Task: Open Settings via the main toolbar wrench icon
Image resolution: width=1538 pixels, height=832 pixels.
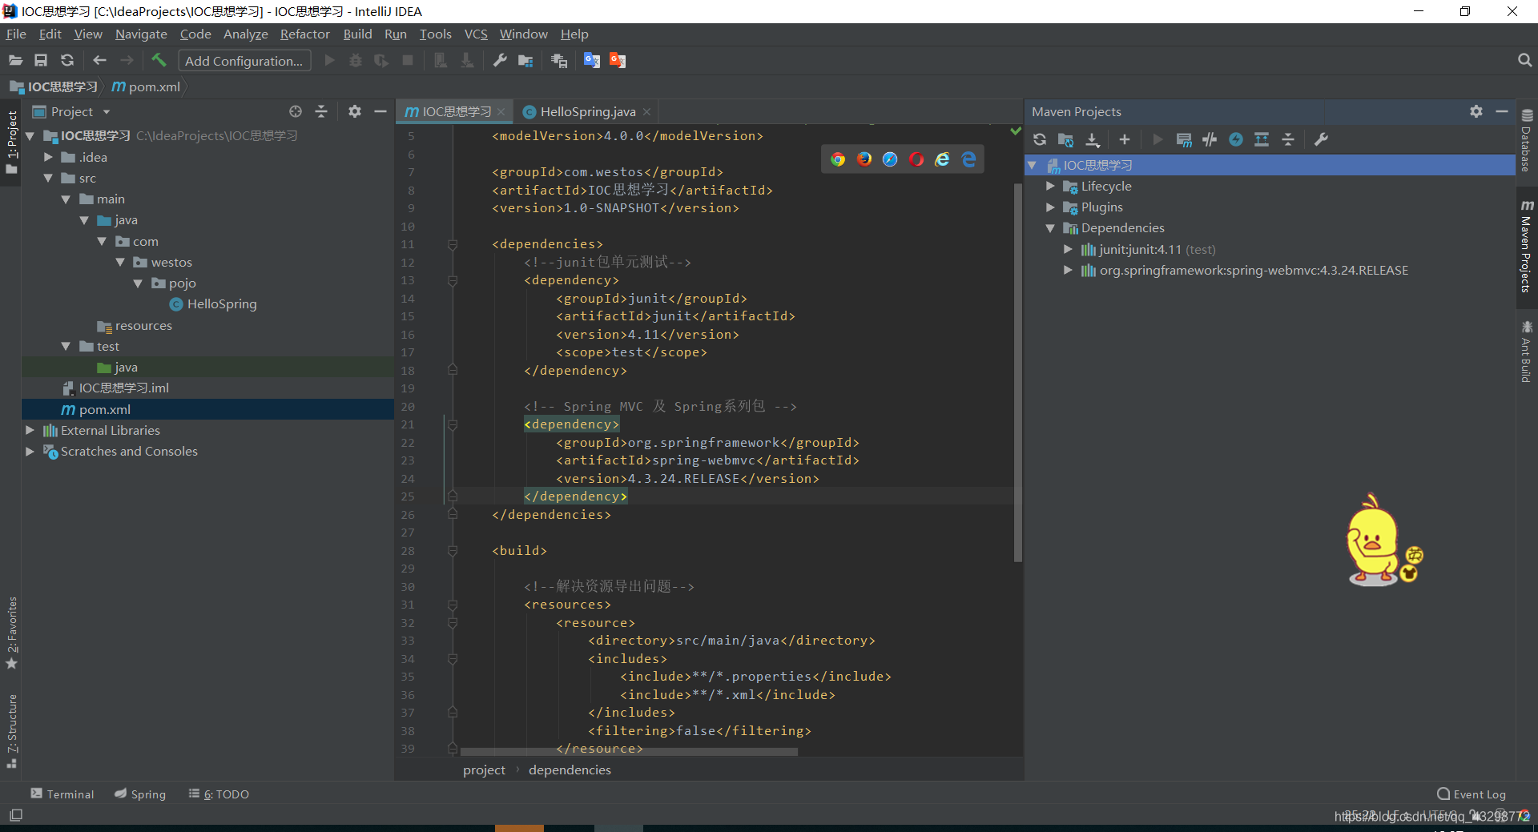Action: coord(500,61)
